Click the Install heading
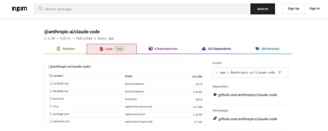Viewport: 328px width, 131px height. coord(217,63)
